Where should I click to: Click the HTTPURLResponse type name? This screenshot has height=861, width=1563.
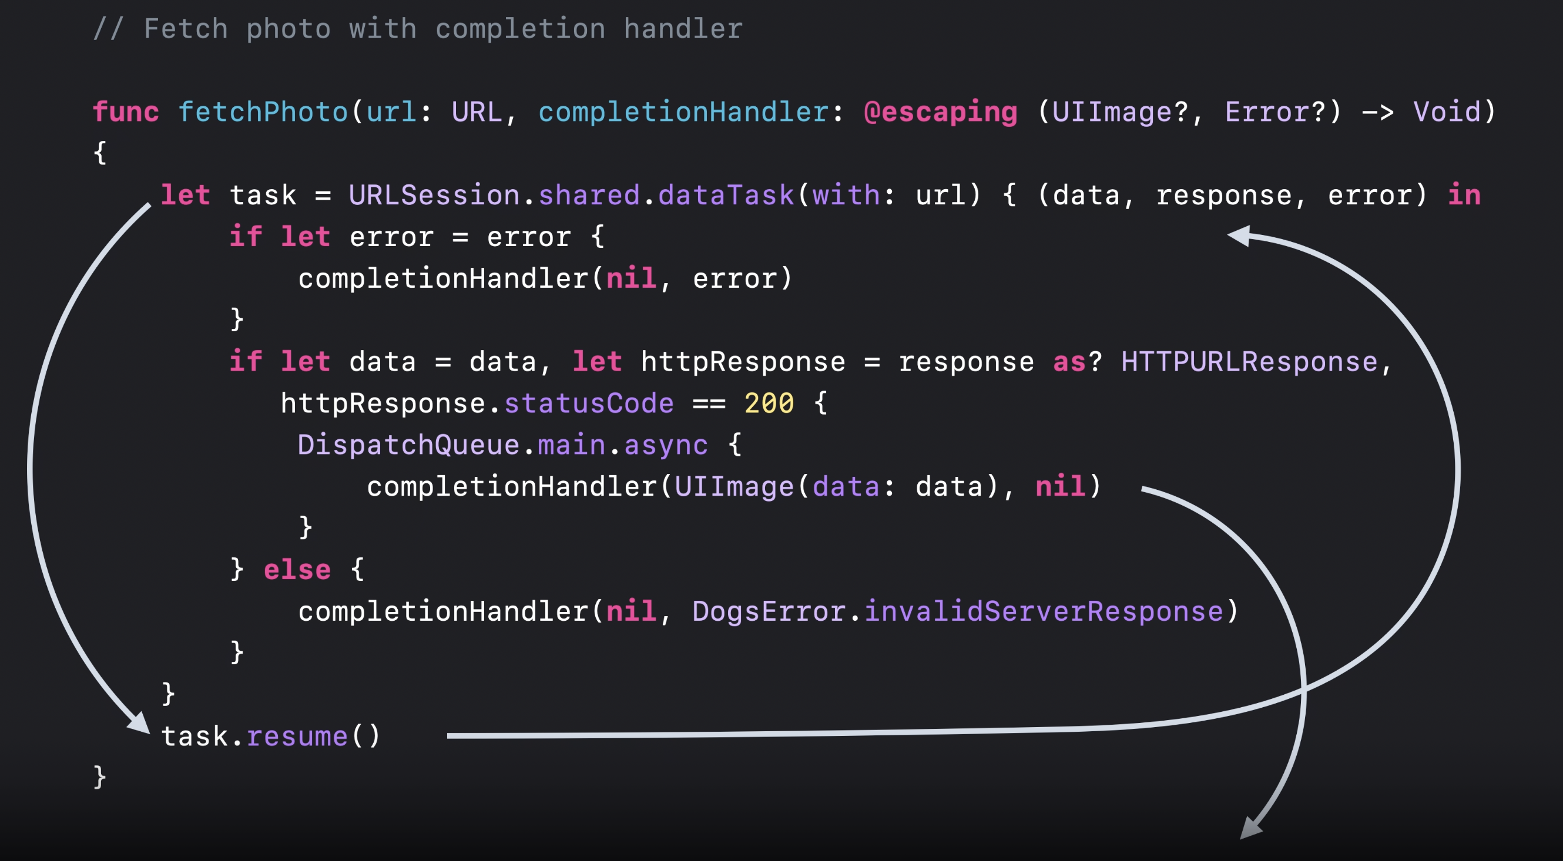pos(1249,362)
